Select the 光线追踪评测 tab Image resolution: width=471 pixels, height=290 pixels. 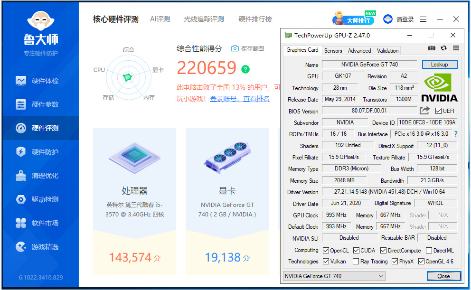pos(204,19)
